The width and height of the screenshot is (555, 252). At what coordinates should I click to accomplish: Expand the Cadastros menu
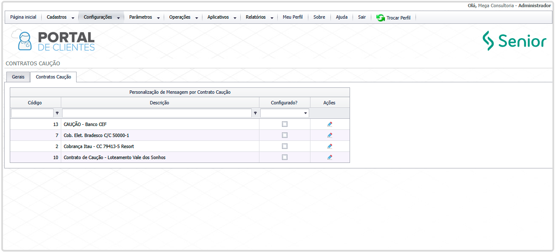[x=60, y=17]
